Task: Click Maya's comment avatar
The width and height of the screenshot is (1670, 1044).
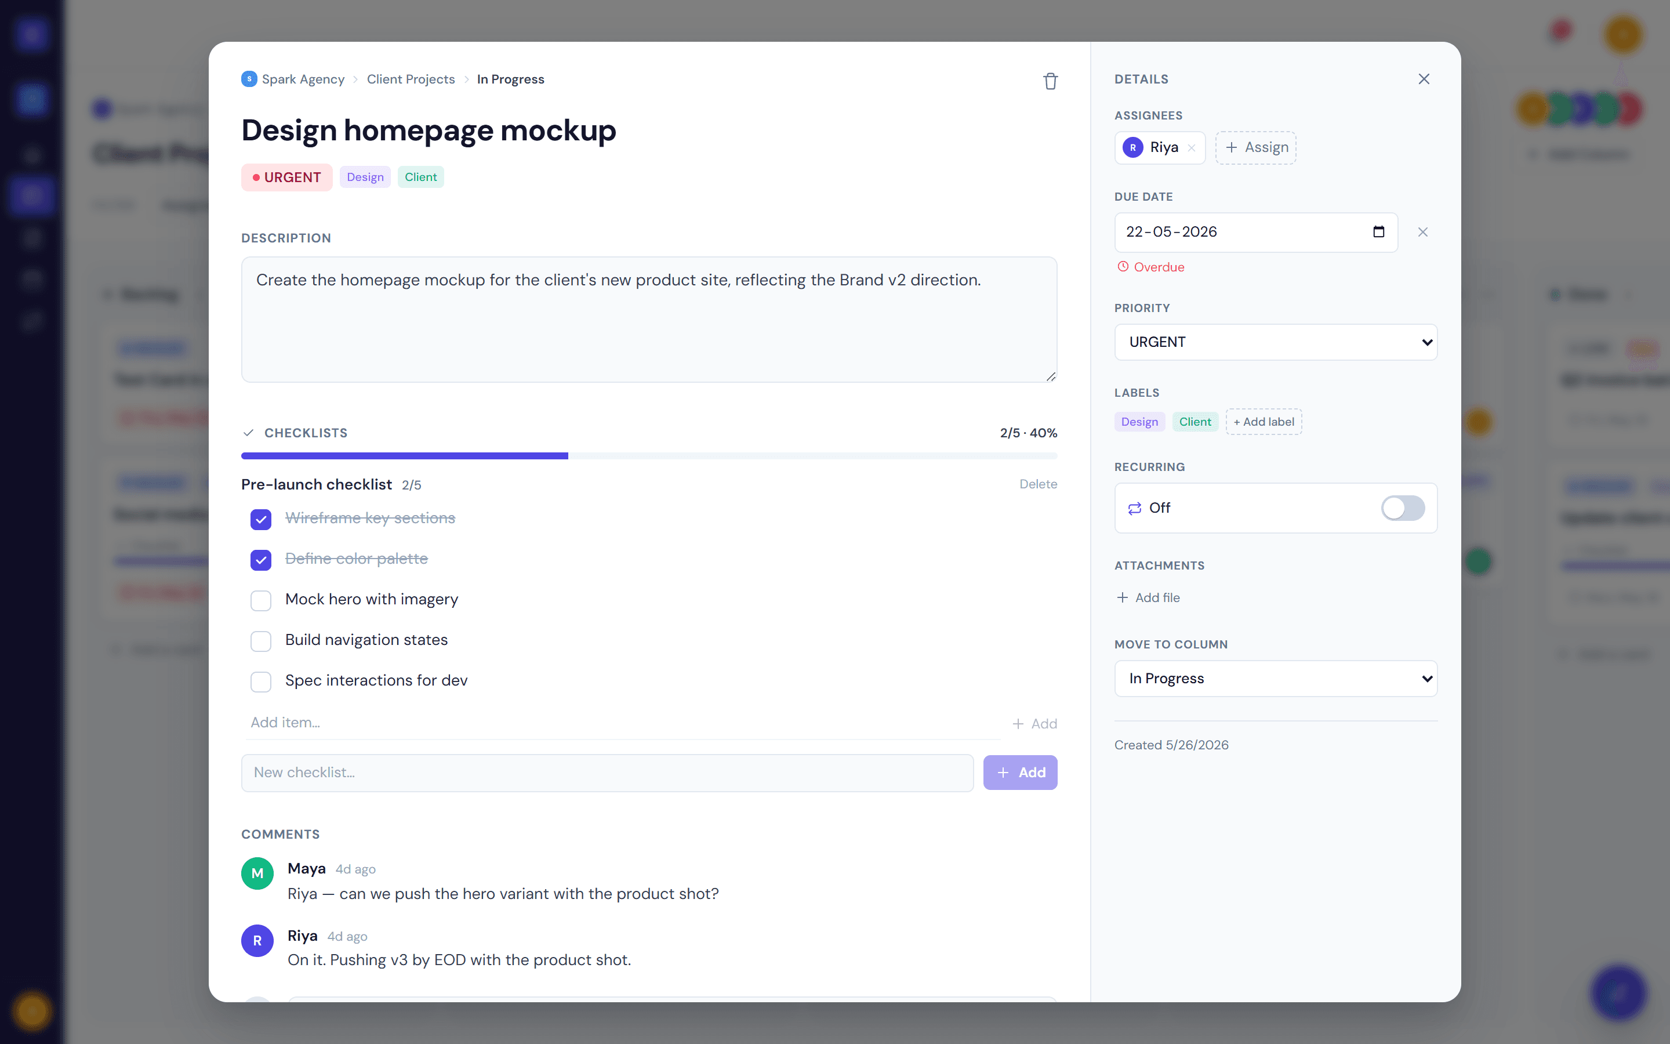Action: pos(257,873)
